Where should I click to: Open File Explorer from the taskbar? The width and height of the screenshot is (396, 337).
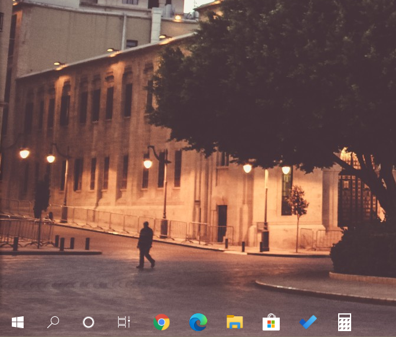[235, 322]
